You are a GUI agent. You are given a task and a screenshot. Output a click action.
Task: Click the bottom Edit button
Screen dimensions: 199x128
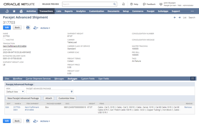pyautogui.click(x=7, y=121)
